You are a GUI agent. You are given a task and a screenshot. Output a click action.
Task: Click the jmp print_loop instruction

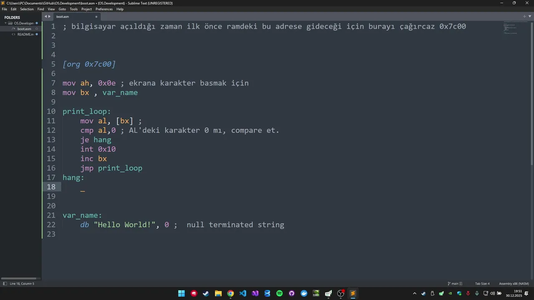(x=111, y=168)
